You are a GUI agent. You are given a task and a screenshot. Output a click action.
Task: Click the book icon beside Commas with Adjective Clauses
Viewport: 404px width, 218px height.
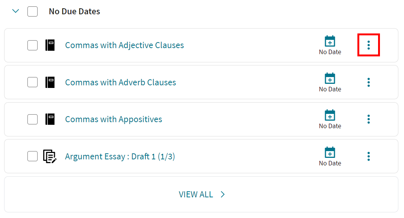(50, 45)
